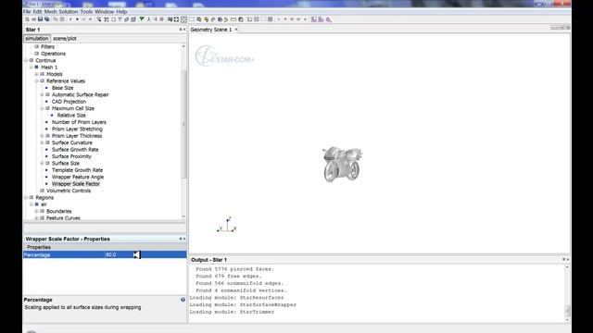The width and height of the screenshot is (593, 333).
Task: Close the Geometry Scene 1 tab
Action: point(236,30)
